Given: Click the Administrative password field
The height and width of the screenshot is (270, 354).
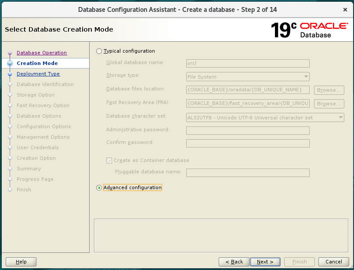Looking at the screenshot, I should pos(248,130).
